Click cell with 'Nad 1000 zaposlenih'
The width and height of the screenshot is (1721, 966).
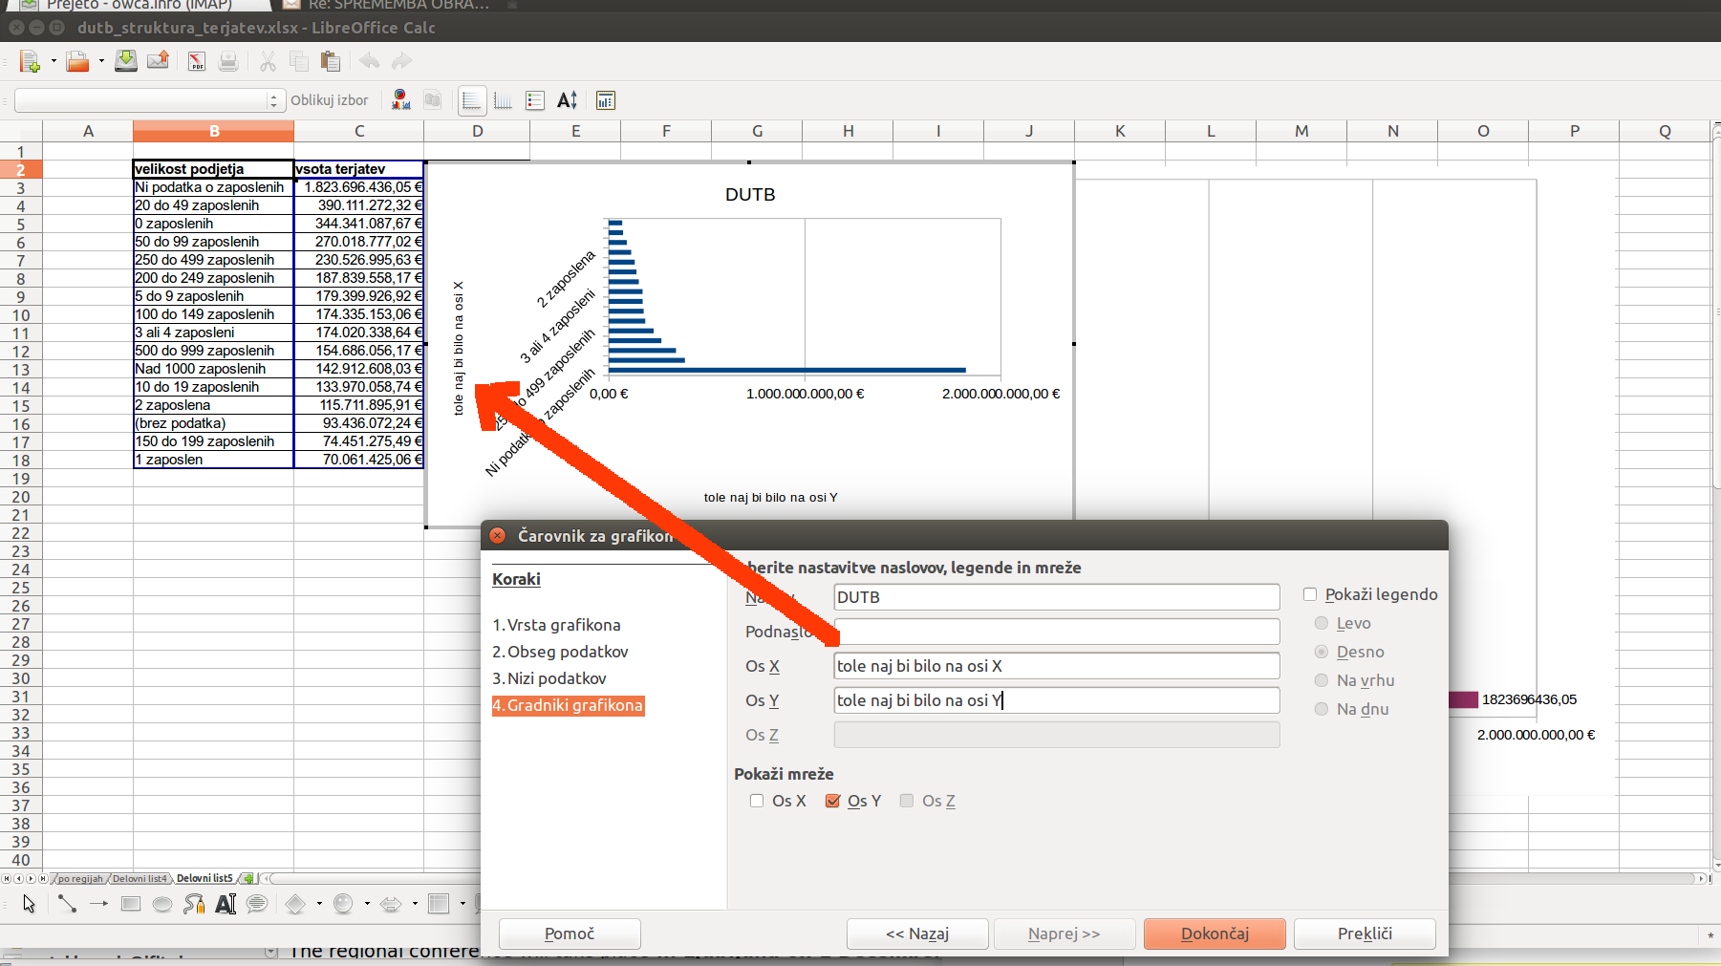point(213,369)
